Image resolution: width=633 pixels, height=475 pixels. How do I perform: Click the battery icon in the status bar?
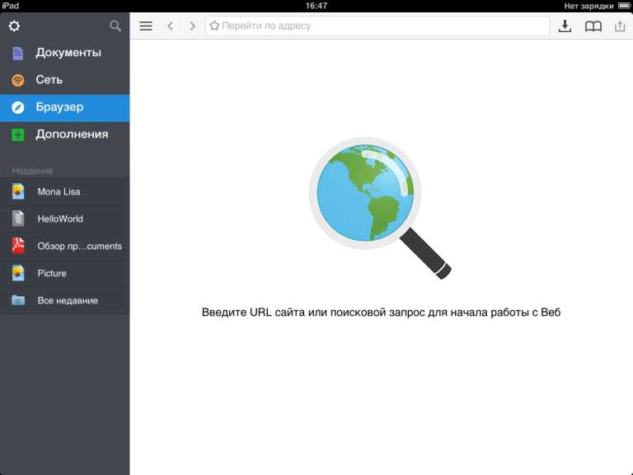point(623,6)
